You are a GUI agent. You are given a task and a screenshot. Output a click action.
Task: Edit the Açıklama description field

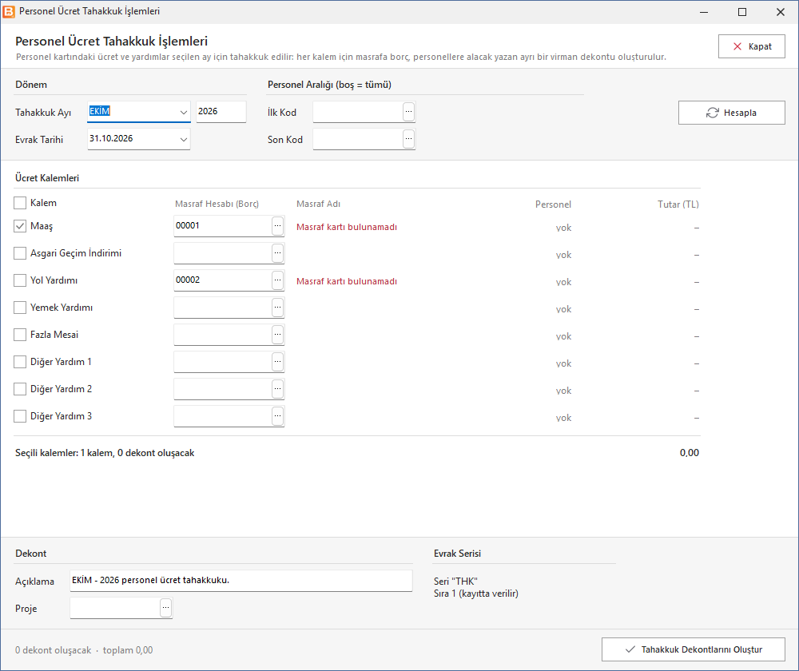tap(241, 580)
